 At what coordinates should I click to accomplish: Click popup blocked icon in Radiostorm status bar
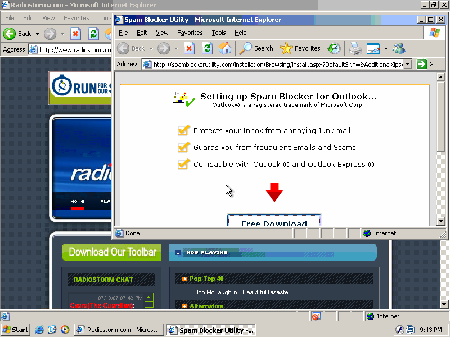tap(316, 316)
